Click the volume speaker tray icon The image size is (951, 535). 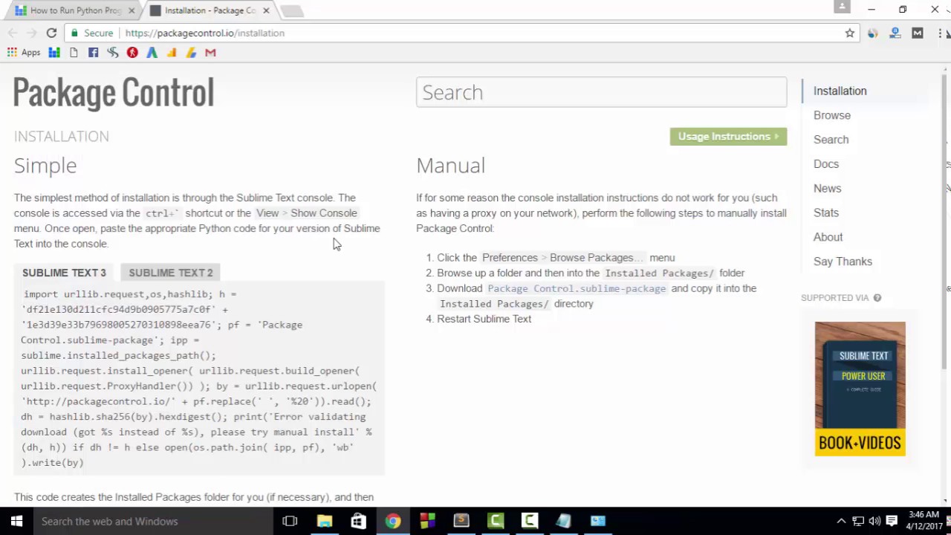874,521
